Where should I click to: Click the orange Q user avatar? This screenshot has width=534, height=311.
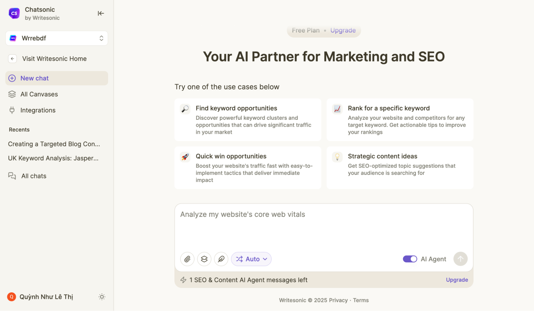[11, 297]
